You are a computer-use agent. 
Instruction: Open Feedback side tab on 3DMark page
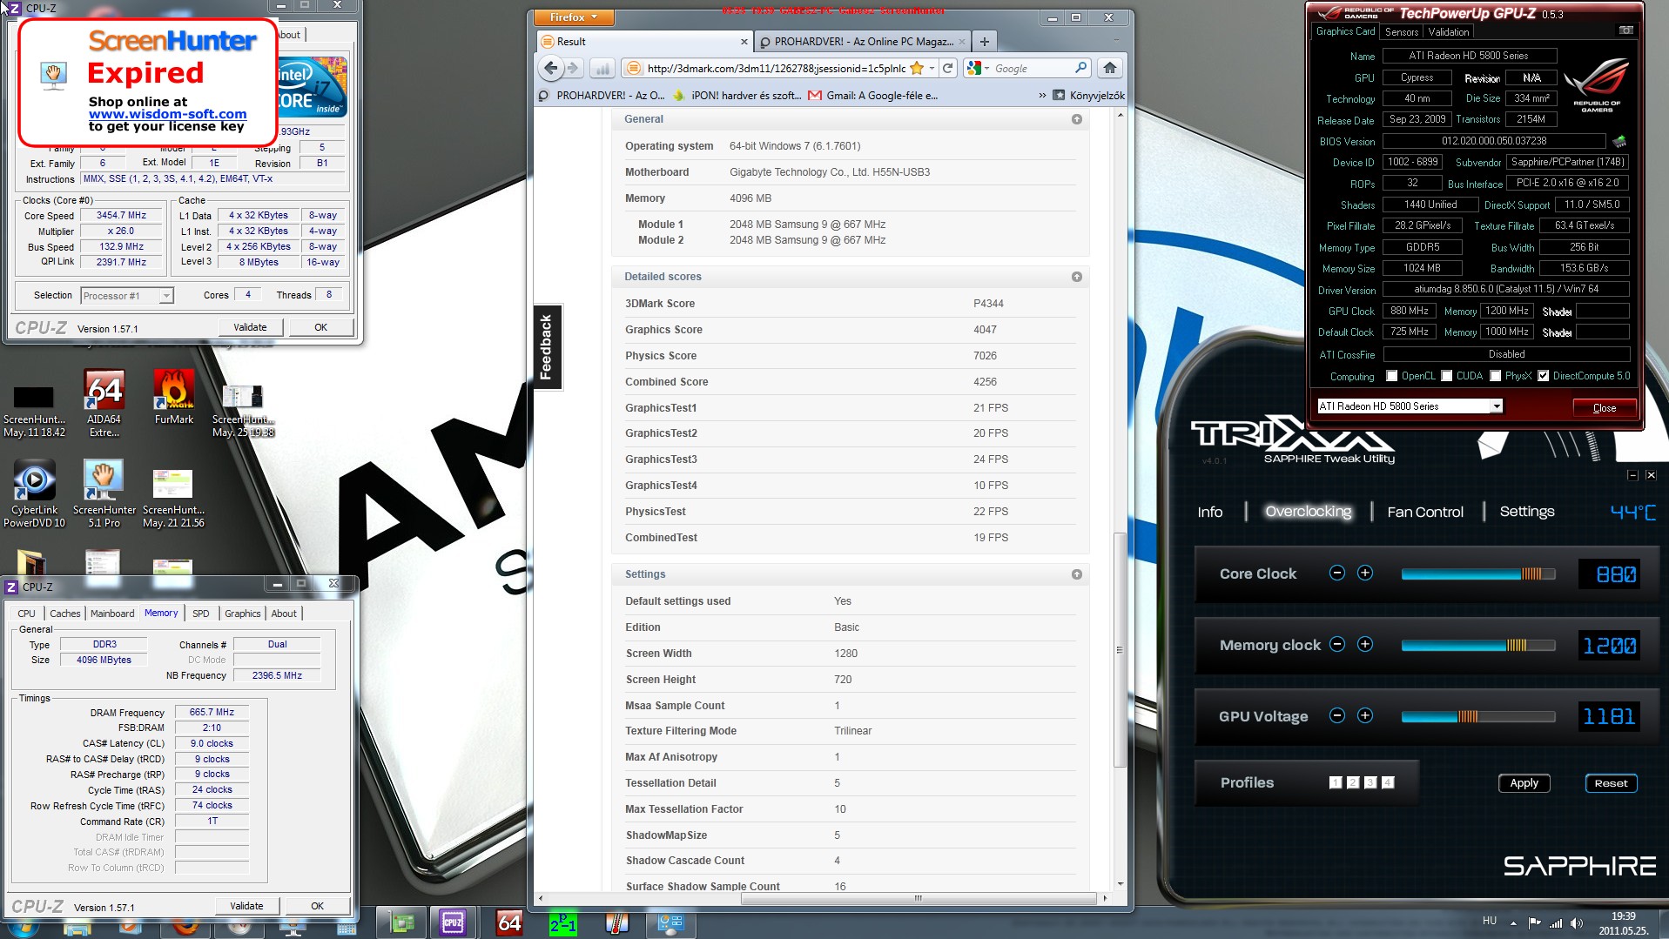pyautogui.click(x=547, y=346)
